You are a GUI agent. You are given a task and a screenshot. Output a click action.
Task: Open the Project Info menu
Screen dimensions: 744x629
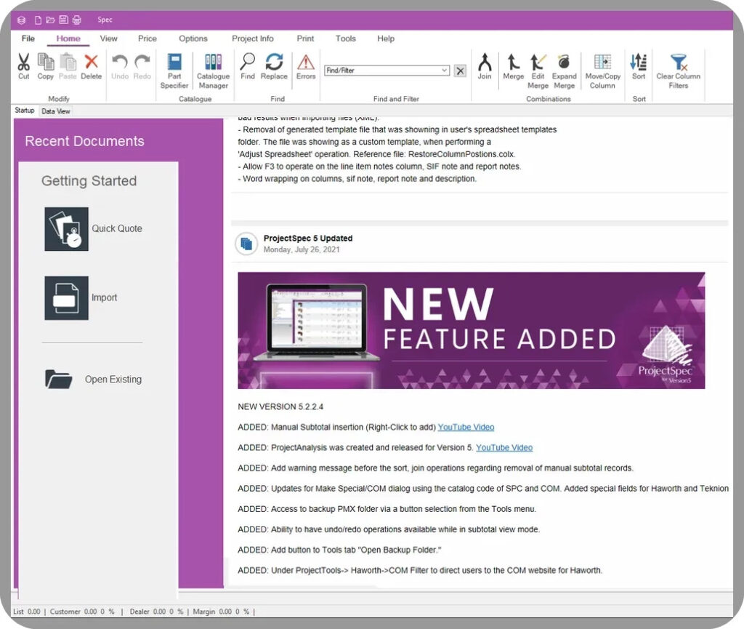pos(252,39)
